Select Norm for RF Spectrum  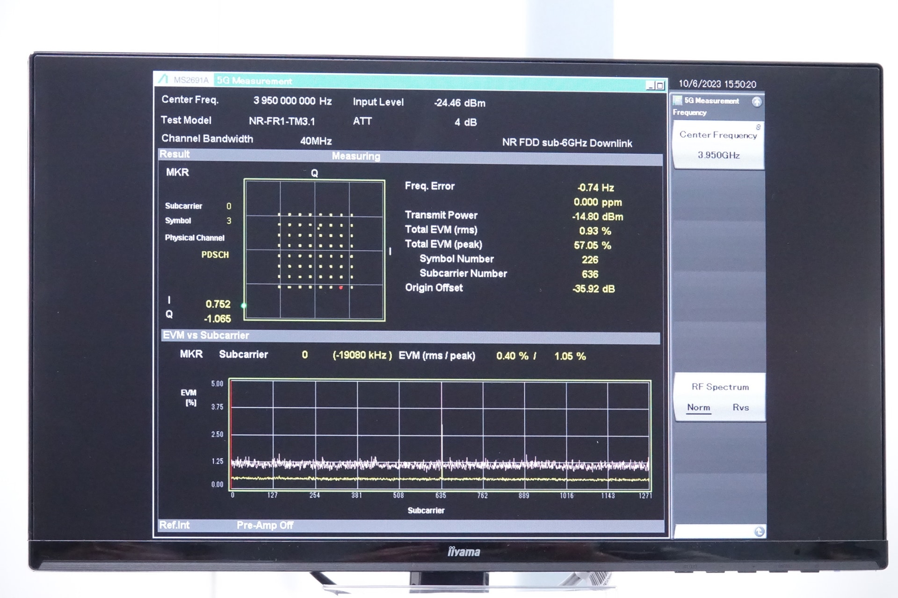point(698,407)
